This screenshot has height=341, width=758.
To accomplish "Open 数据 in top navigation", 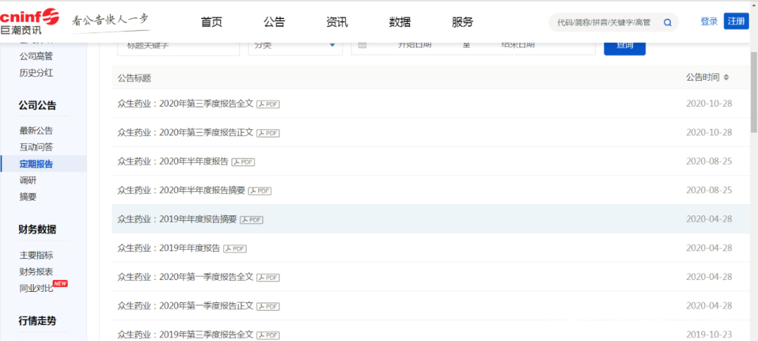I will (x=400, y=22).
